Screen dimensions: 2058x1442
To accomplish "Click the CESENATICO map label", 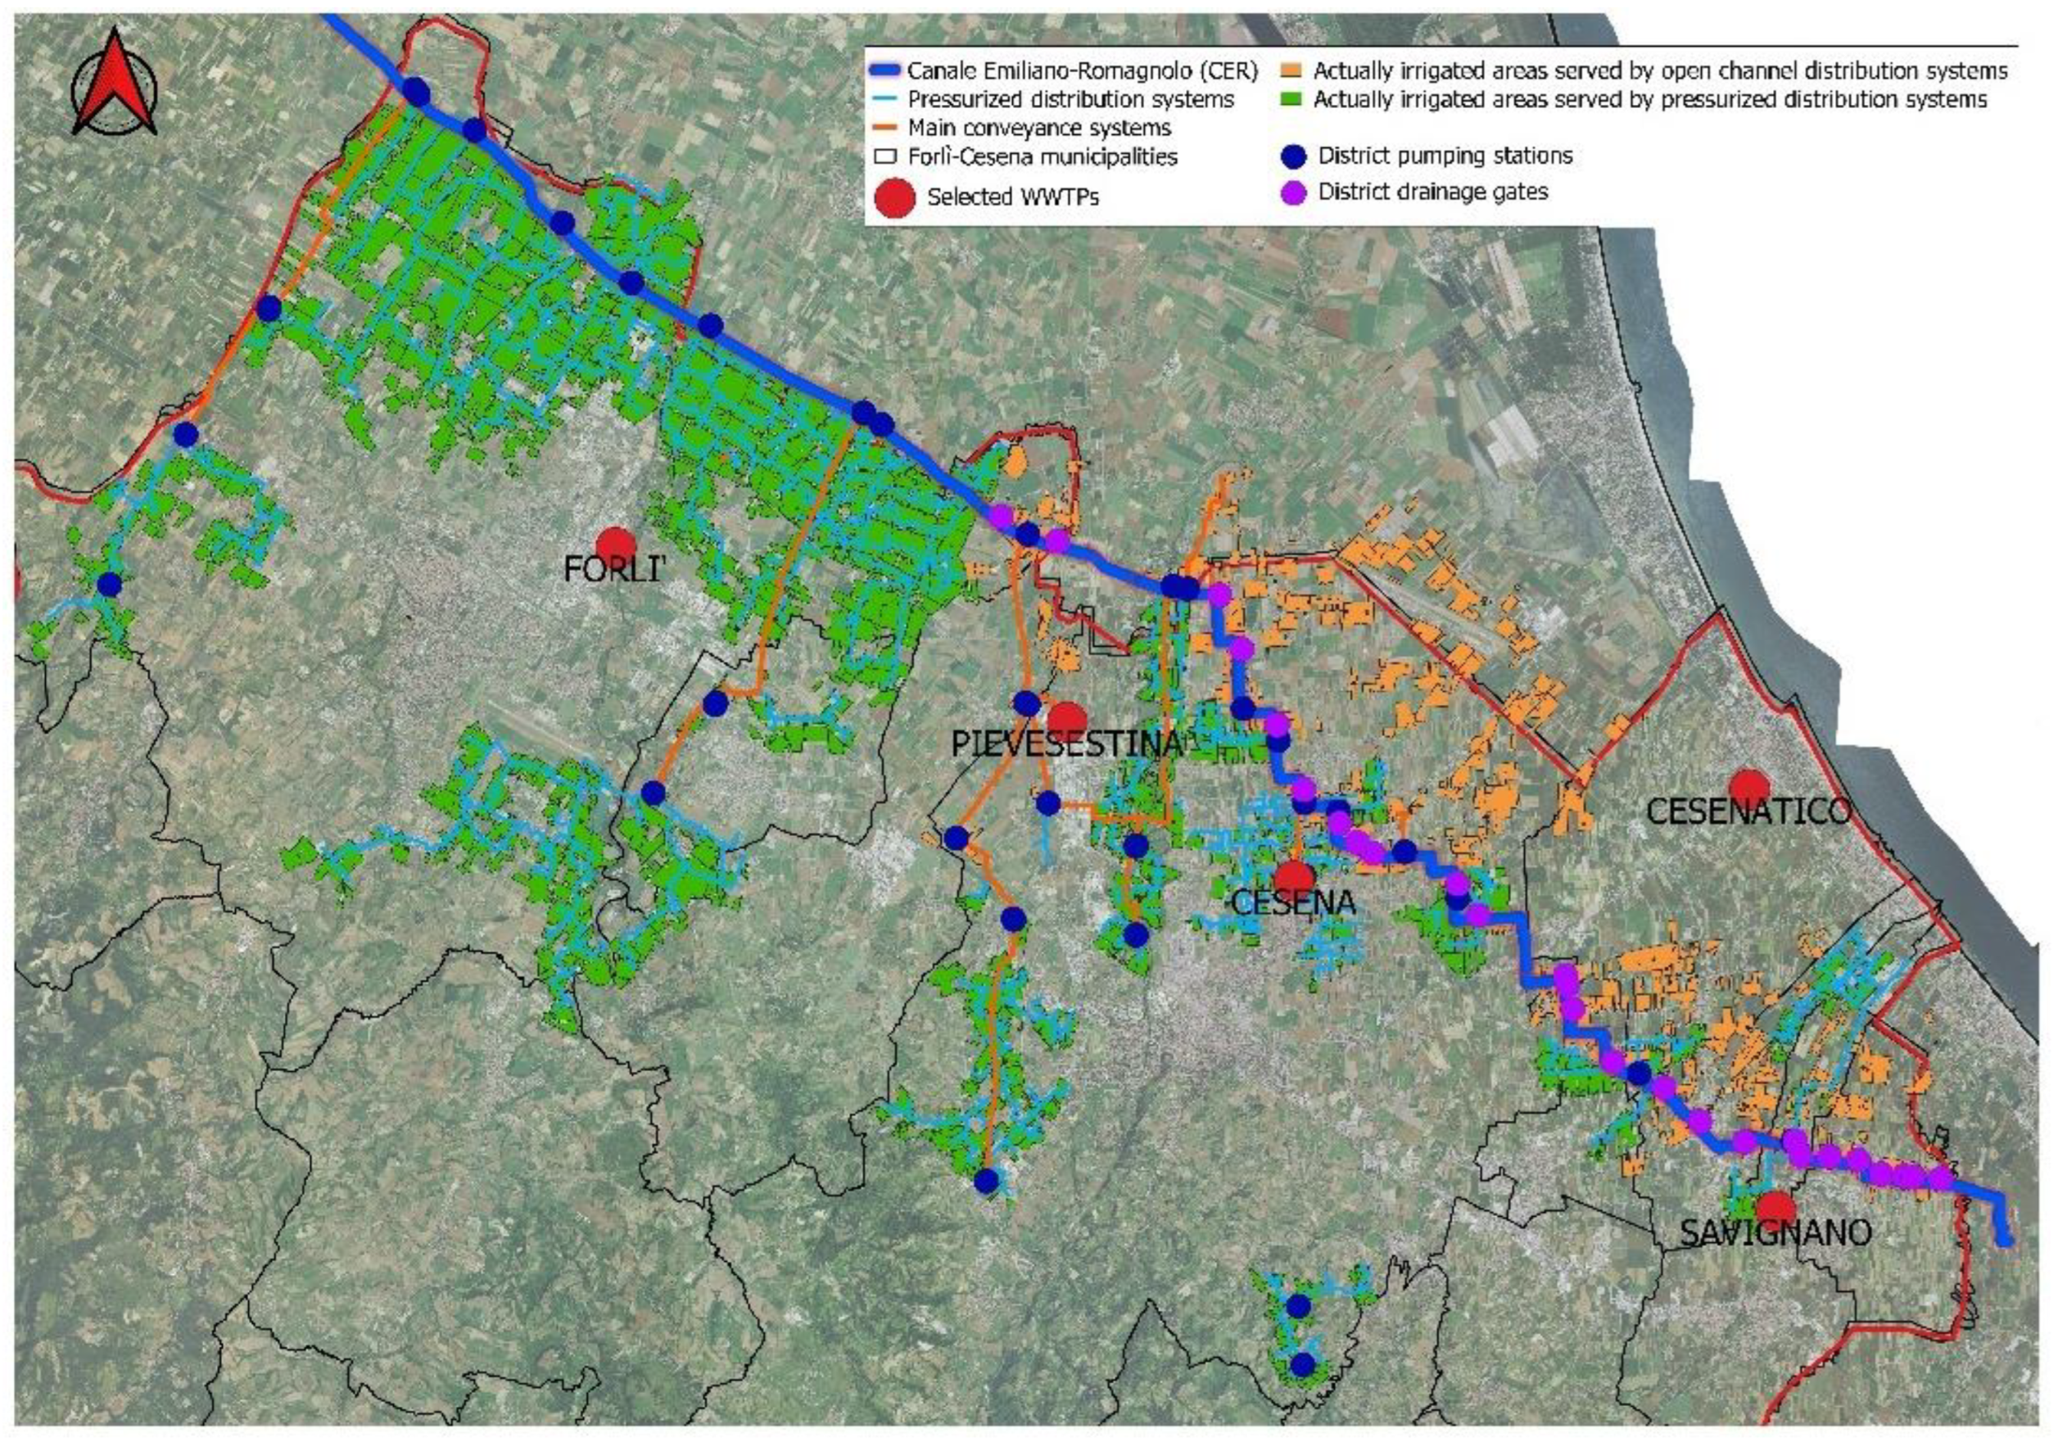I will (x=1748, y=812).
